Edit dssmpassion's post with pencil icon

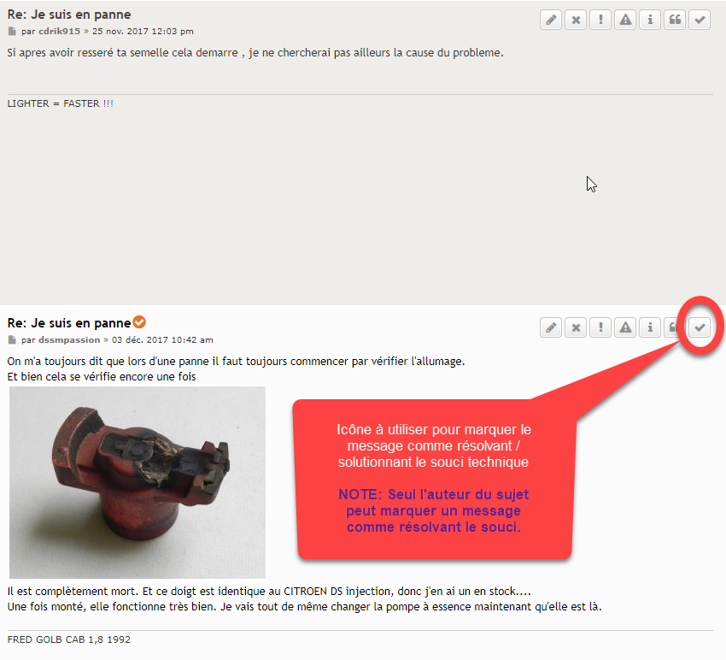pyautogui.click(x=551, y=327)
